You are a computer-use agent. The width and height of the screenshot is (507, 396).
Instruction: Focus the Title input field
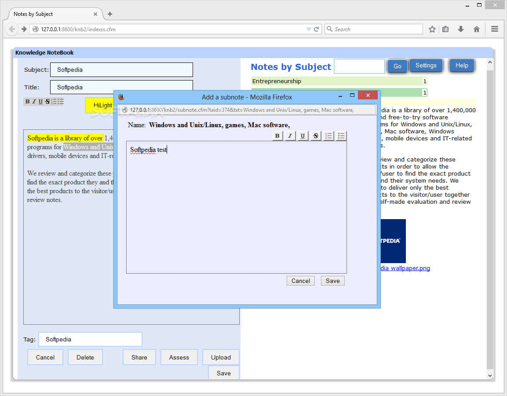click(x=121, y=86)
